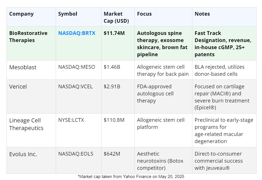Click the NASDAQ:VCEL symbol text
262x180 pixels.
75,87
